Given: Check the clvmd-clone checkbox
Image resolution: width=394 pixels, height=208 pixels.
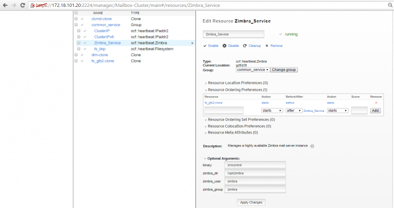Looking at the screenshot, I should (76, 19).
